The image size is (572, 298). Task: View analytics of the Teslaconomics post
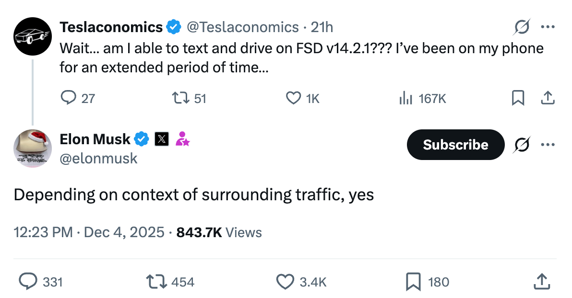tap(405, 98)
